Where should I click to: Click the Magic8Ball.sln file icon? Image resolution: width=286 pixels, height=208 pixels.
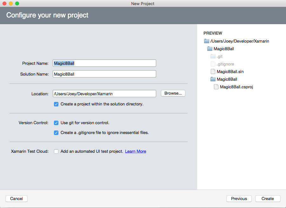pyautogui.click(x=213, y=71)
